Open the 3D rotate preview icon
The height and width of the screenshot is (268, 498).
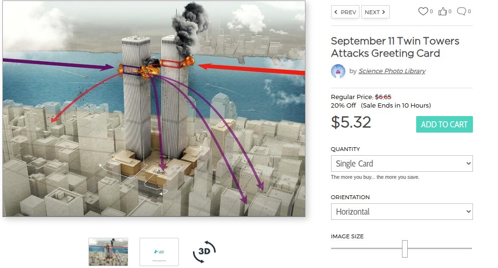[204, 252]
